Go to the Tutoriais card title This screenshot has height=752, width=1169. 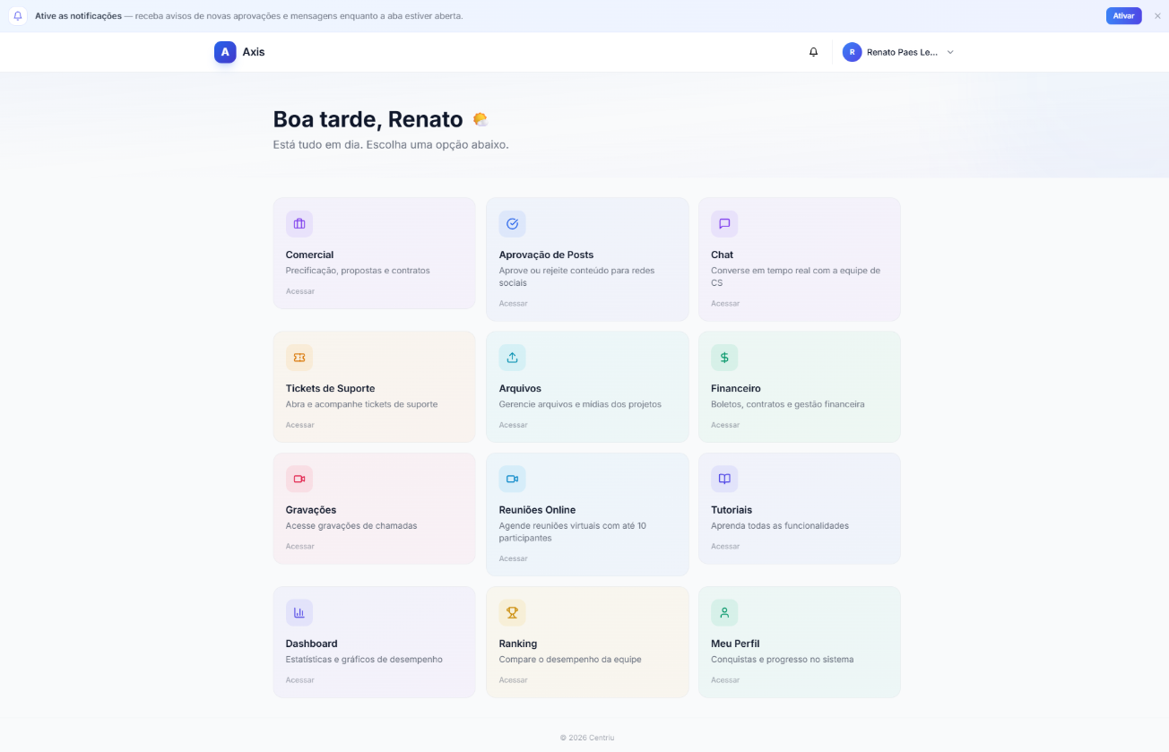(732, 510)
